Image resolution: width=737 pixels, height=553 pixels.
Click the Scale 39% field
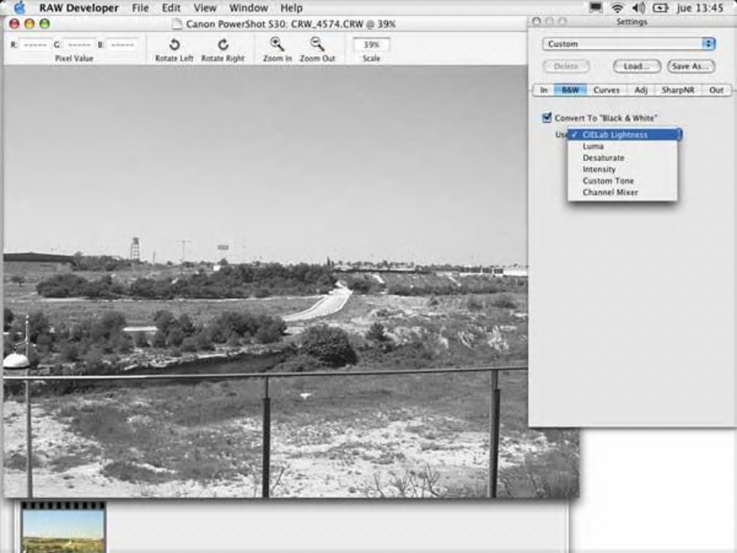click(371, 45)
